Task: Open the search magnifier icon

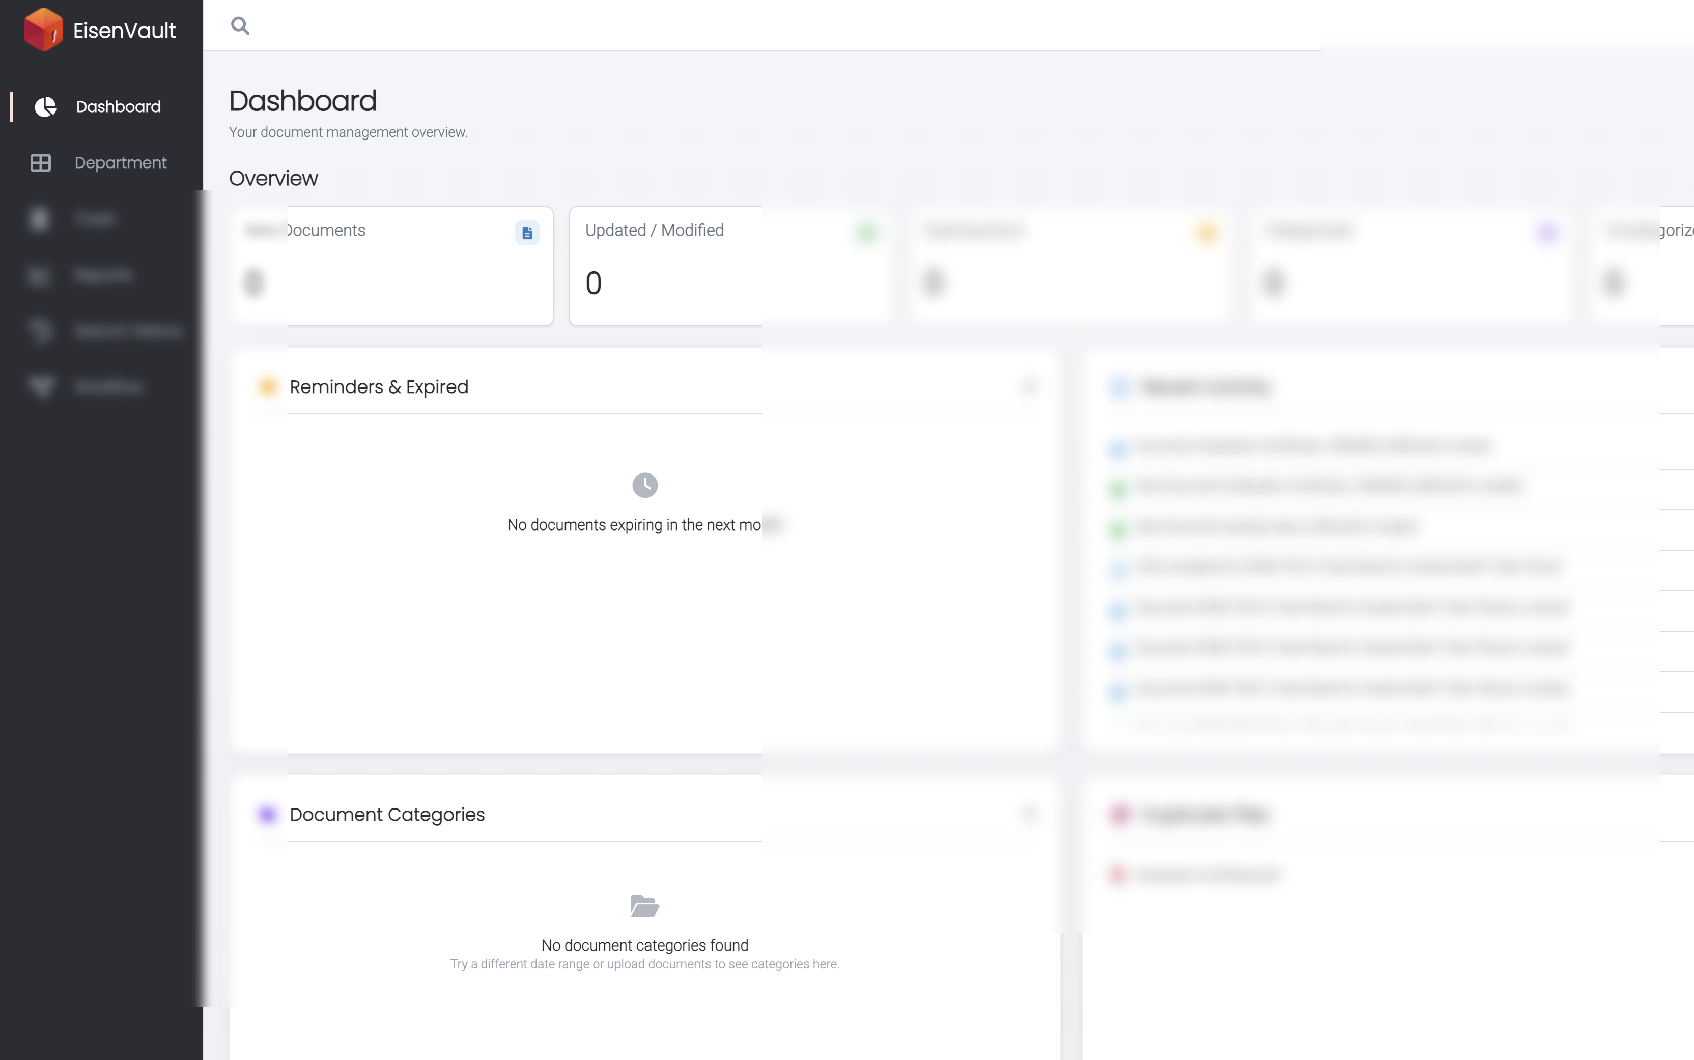Action: click(x=240, y=26)
